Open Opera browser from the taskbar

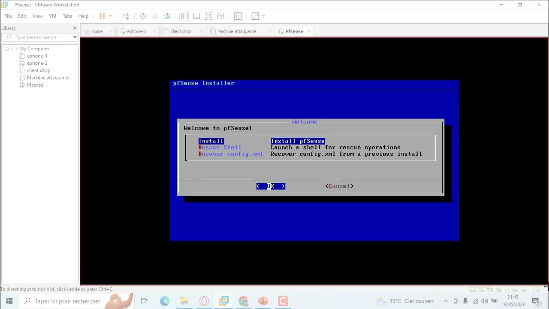[204, 301]
